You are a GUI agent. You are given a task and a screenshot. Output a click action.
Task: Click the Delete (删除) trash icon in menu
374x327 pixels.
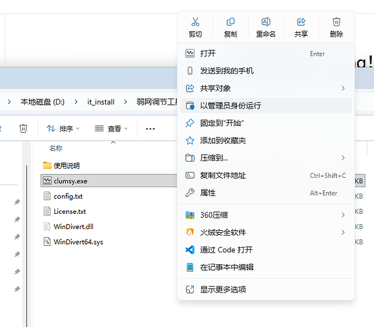click(x=336, y=22)
